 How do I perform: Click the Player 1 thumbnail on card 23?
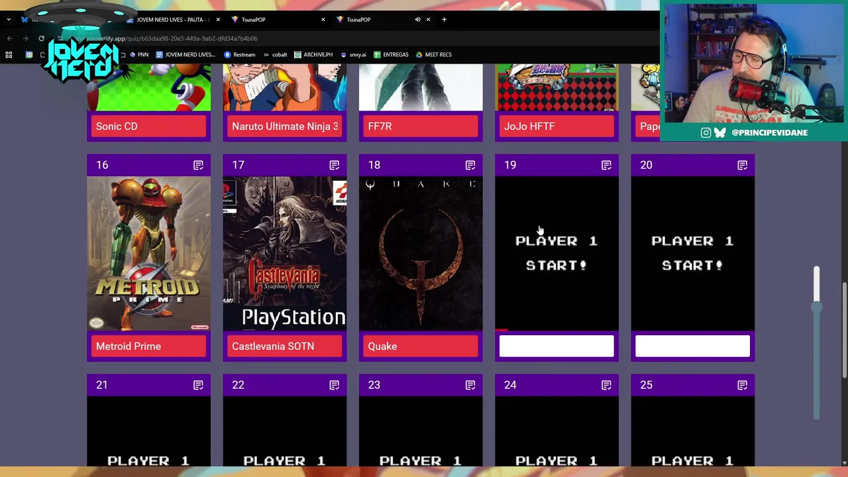[421, 432]
